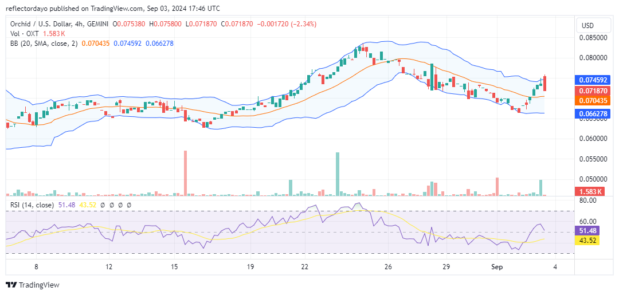
Task: Click the BB lower value 0.066278 in legend
Action: pos(160,43)
